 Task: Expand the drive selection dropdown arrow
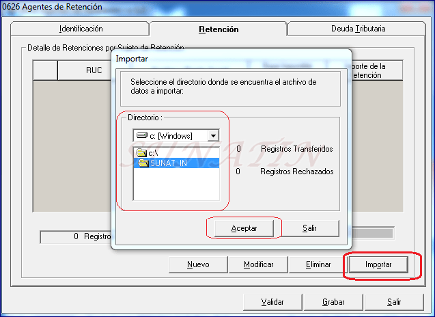click(x=213, y=136)
